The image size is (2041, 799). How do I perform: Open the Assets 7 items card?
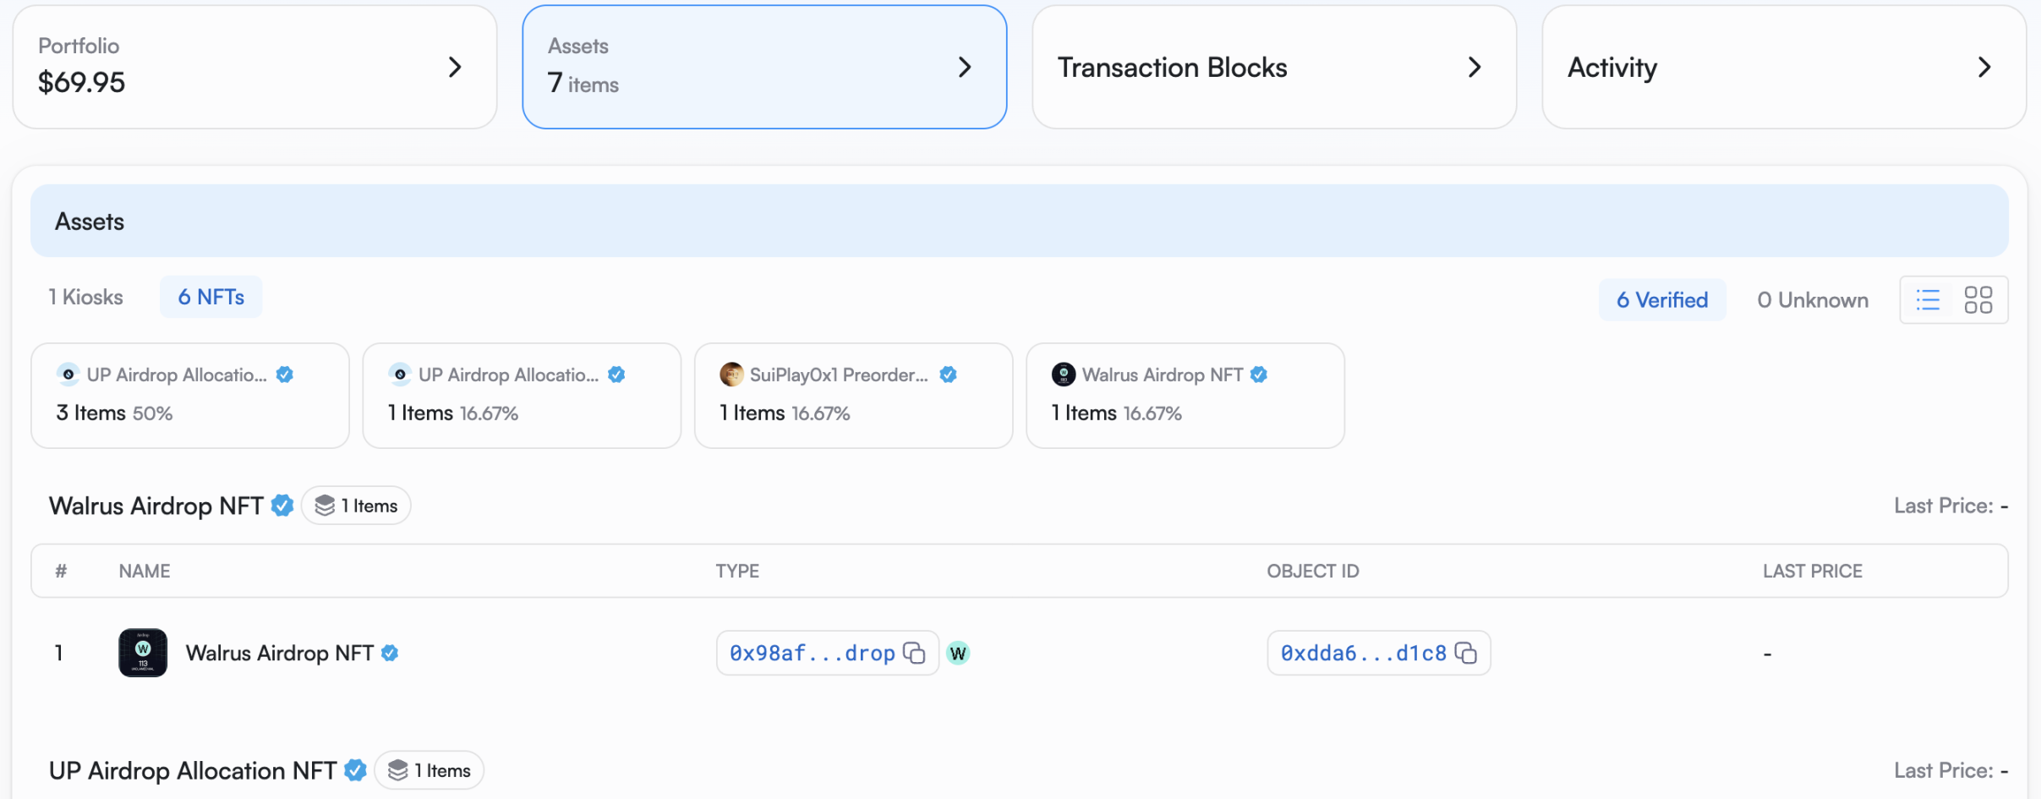763,67
